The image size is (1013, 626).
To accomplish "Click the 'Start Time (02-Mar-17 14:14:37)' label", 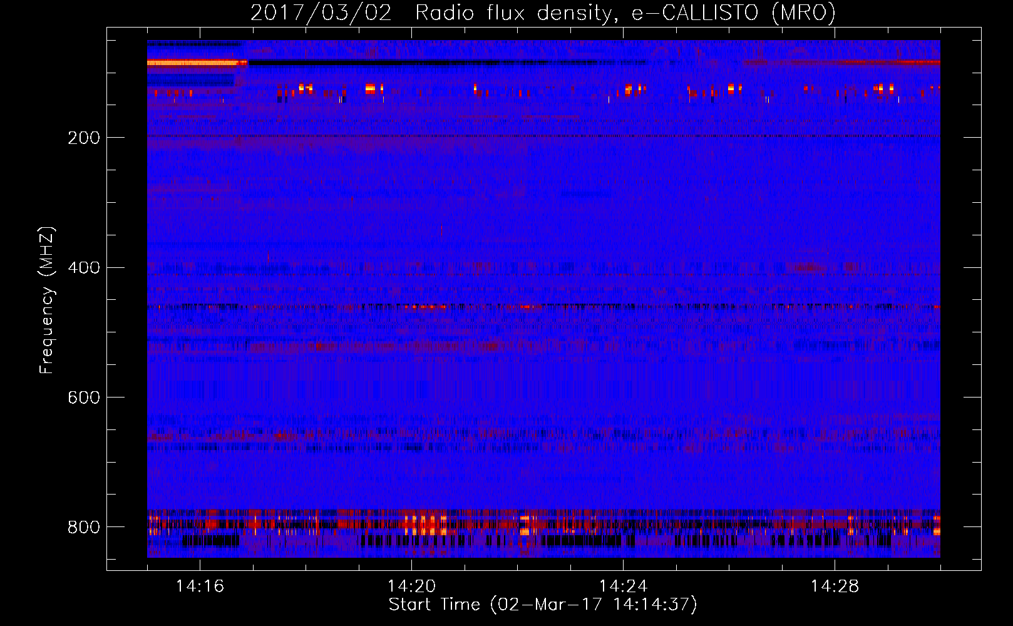I will (x=543, y=605).
